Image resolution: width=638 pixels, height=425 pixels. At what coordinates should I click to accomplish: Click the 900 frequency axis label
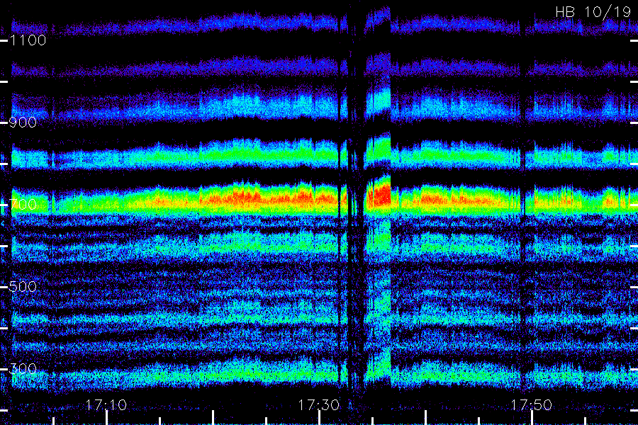click(23, 123)
